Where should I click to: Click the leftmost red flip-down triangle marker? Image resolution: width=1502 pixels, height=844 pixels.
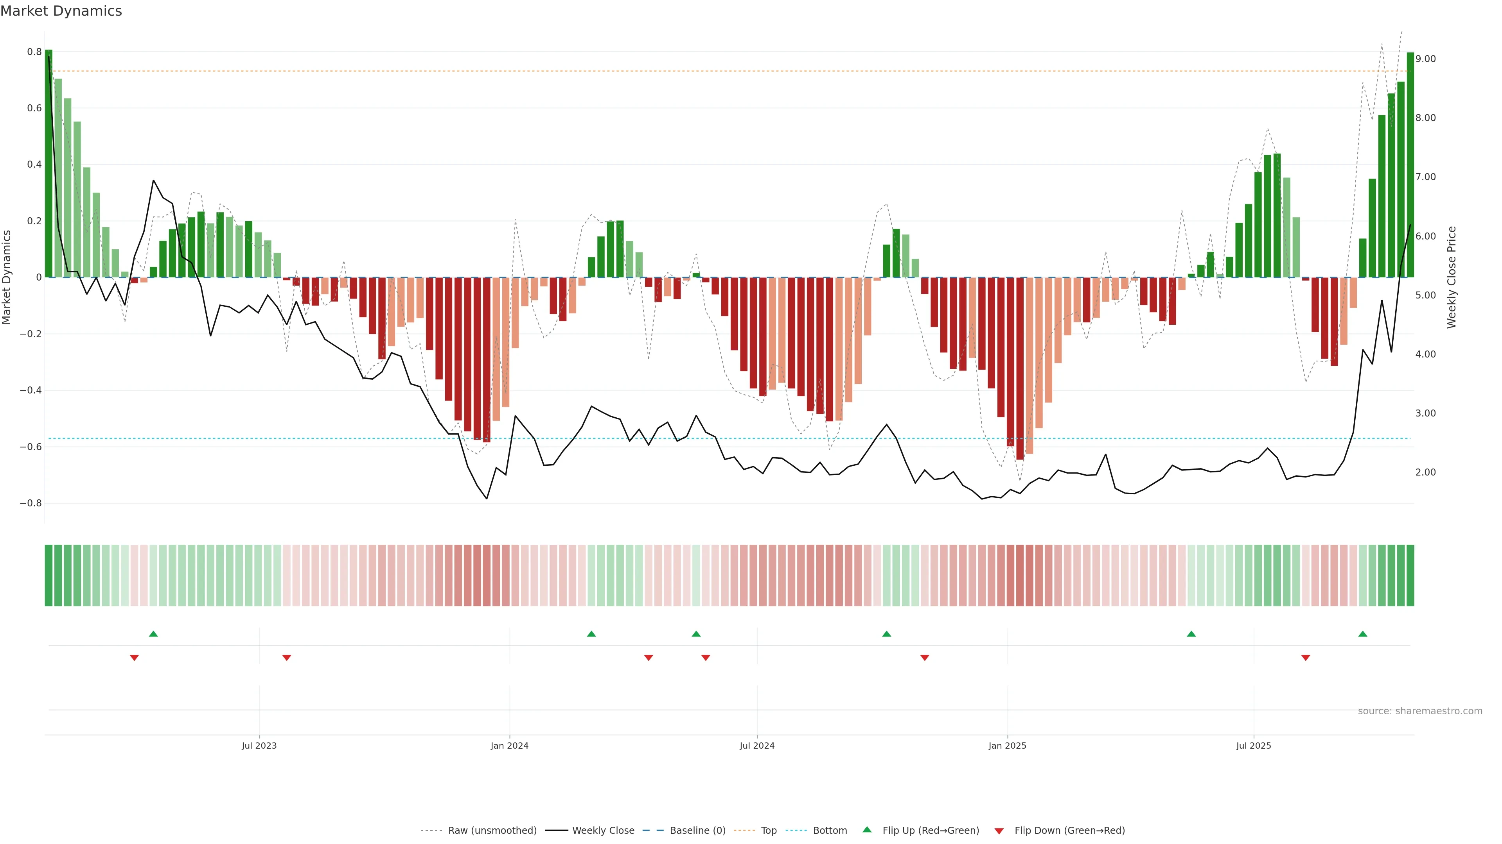pyautogui.click(x=134, y=658)
